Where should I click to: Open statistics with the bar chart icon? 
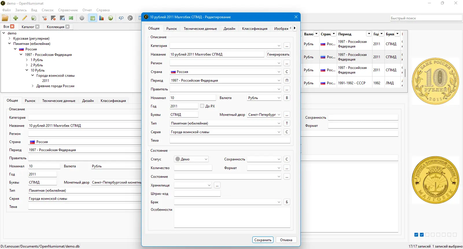(x=102, y=18)
